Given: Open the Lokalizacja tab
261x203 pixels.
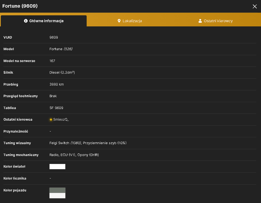Looking at the screenshot, I should click(130, 21).
